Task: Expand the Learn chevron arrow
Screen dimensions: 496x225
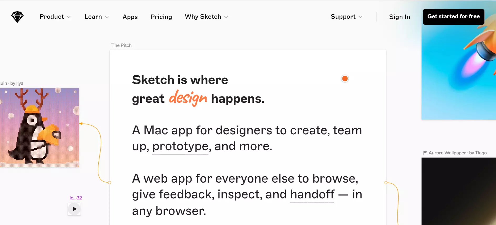Action: click(x=107, y=17)
